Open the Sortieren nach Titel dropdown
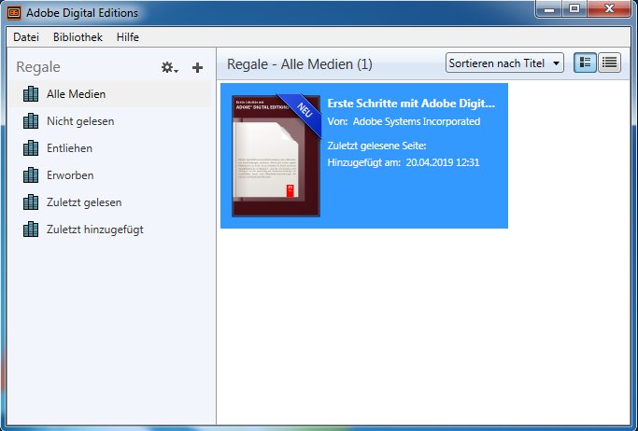 (x=504, y=63)
